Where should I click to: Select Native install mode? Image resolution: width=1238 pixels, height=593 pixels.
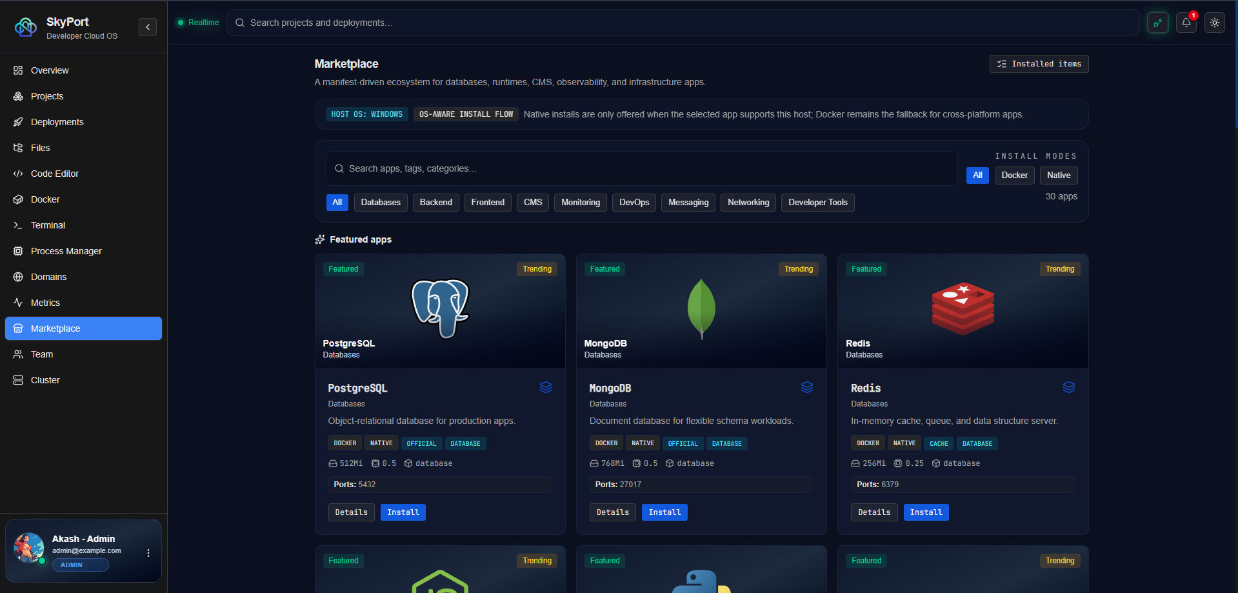coord(1059,176)
